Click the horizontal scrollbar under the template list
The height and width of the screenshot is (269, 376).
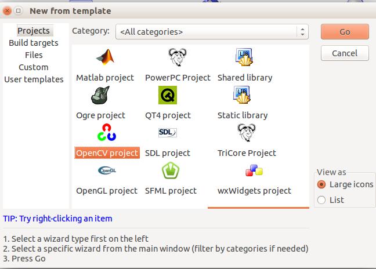tap(259, 208)
